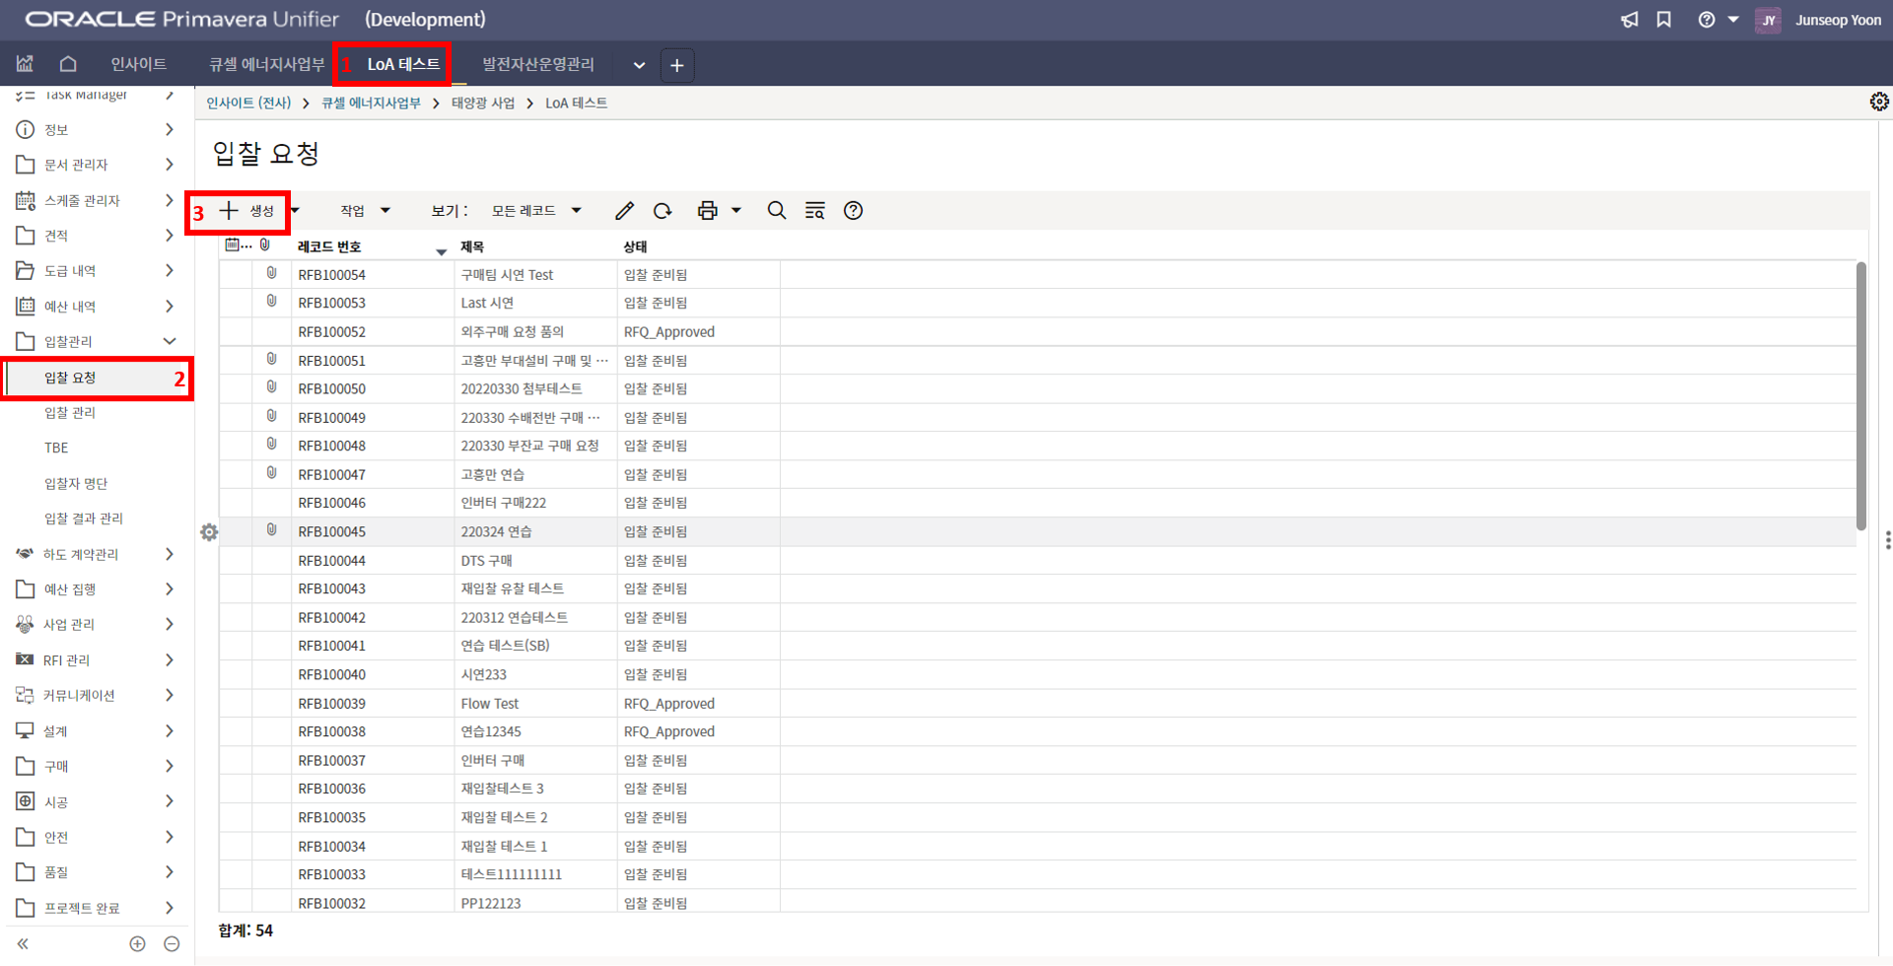
Task: Collapse the 입찰관리 folder in sidebar
Action: tap(169, 341)
